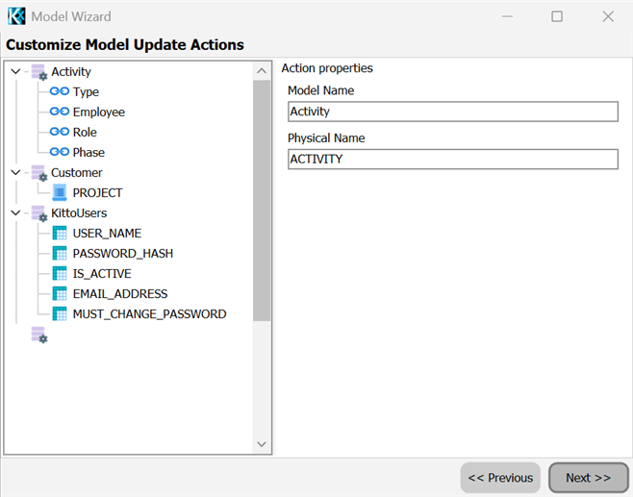Click the tree scrollbar up arrow

[x=262, y=71]
